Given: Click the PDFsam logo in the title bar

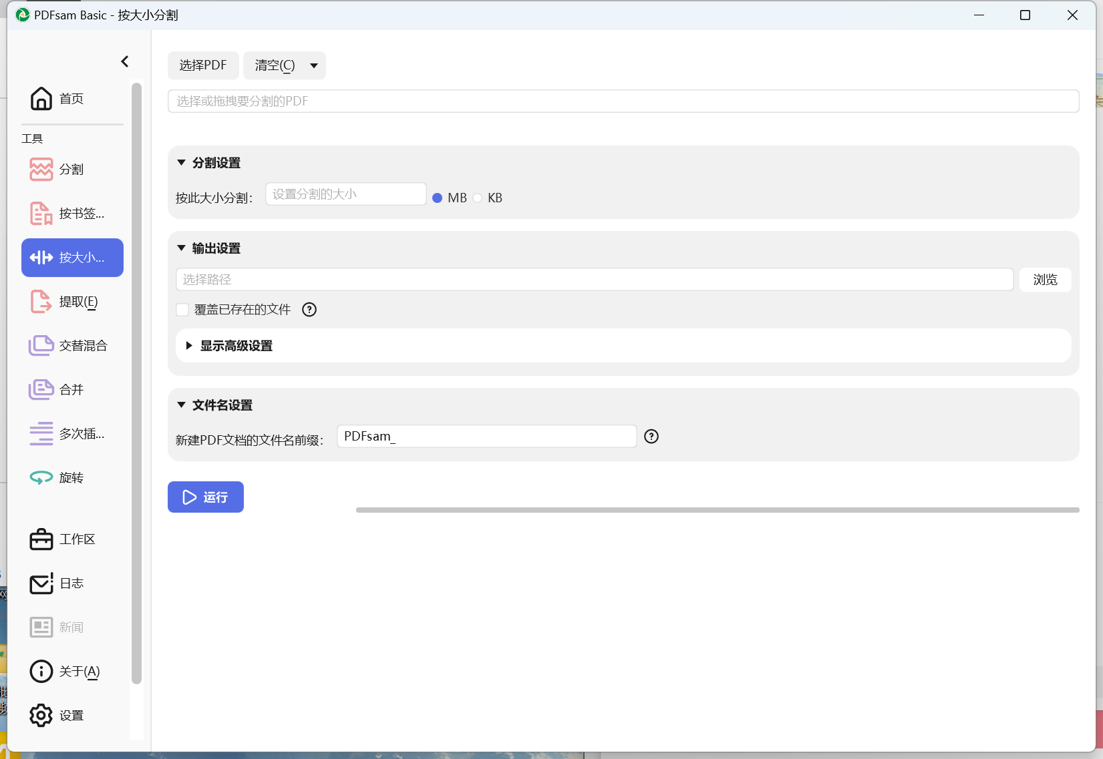Looking at the screenshot, I should 23,15.
